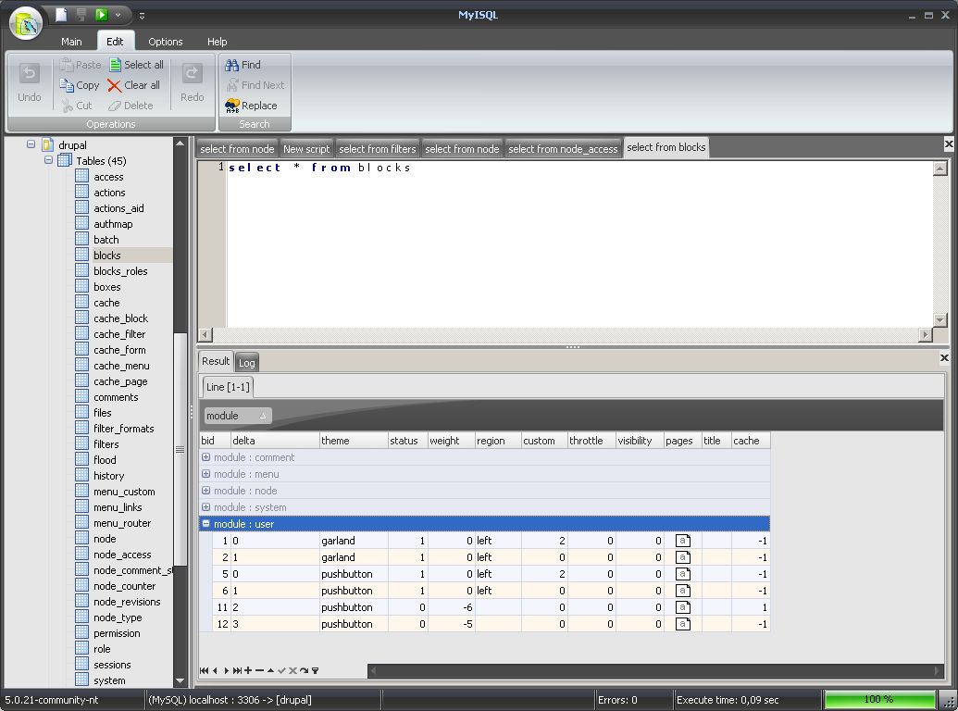Open the pages memo icon for bid 1
The width and height of the screenshot is (958, 711).
[683, 541]
